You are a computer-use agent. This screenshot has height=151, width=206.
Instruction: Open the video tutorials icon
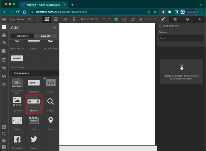pos(4,140)
